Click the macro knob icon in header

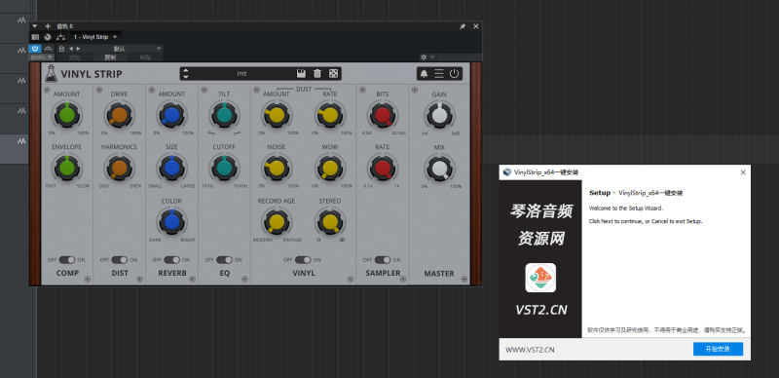pos(48,37)
